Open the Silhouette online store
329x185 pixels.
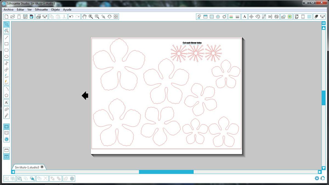(x=6, y=139)
